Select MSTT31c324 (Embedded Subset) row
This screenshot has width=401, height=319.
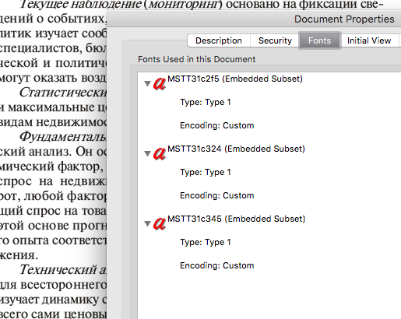click(236, 149)
